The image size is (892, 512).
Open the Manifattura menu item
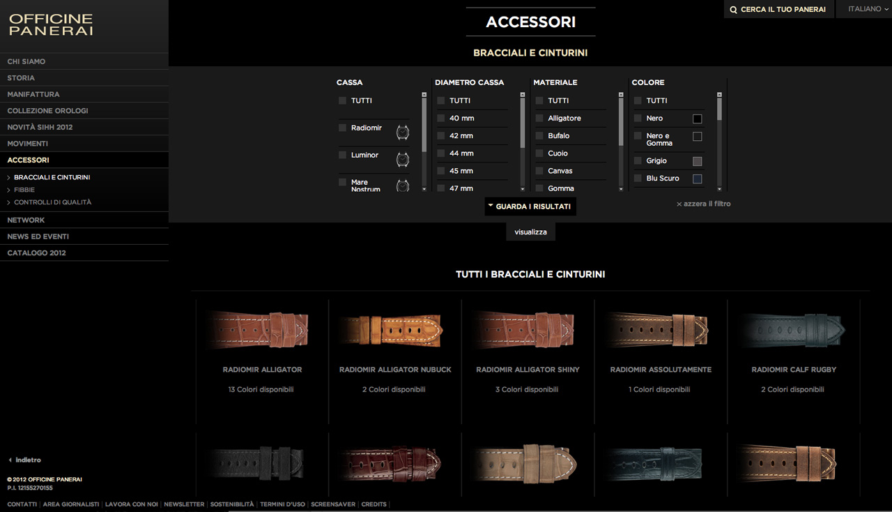click(84, 94)
